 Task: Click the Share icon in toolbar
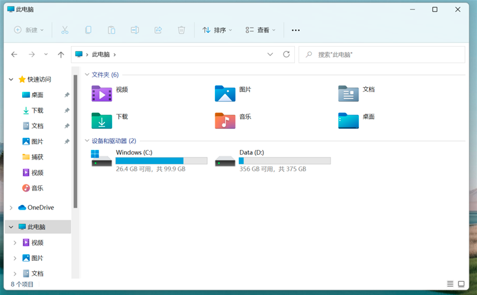[x=158, y=30]
